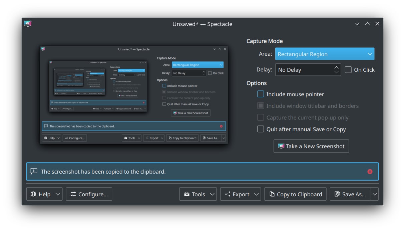The width and height of the screenshot is (405, 231).
Task: Click the window's chevron up maximize button
Action: tap(367, 24)
